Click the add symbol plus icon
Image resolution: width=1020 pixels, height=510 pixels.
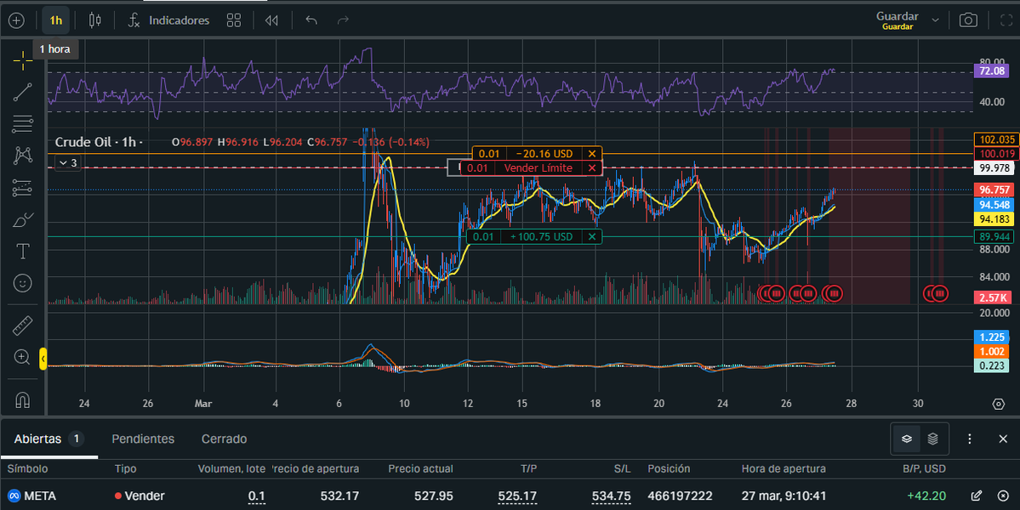[16, 20]
